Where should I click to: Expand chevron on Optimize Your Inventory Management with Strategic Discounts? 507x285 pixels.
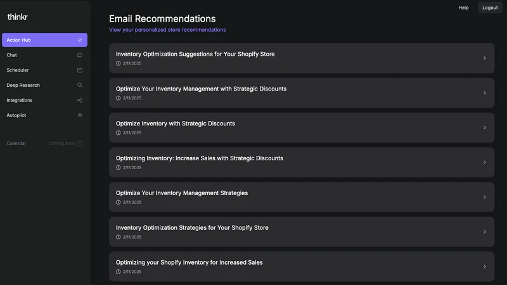point(484,93)
